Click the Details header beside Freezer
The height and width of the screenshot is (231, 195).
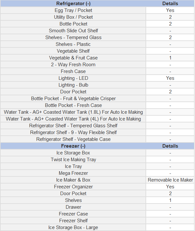170,146
